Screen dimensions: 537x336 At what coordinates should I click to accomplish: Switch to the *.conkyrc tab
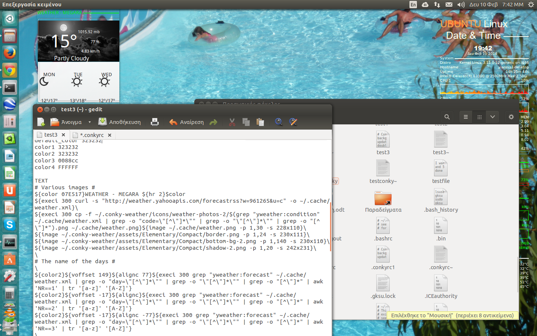[92, 135]
